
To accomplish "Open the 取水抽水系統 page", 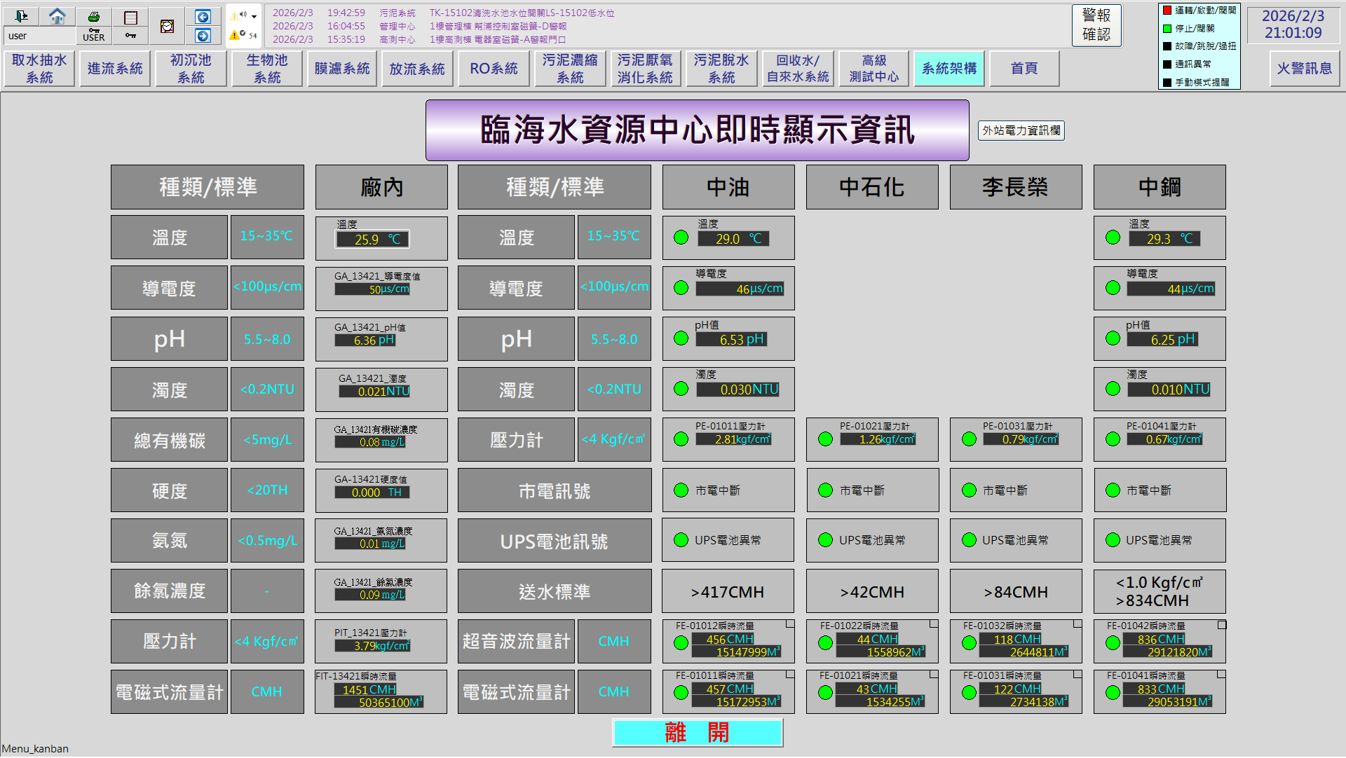I will point(39,69).
